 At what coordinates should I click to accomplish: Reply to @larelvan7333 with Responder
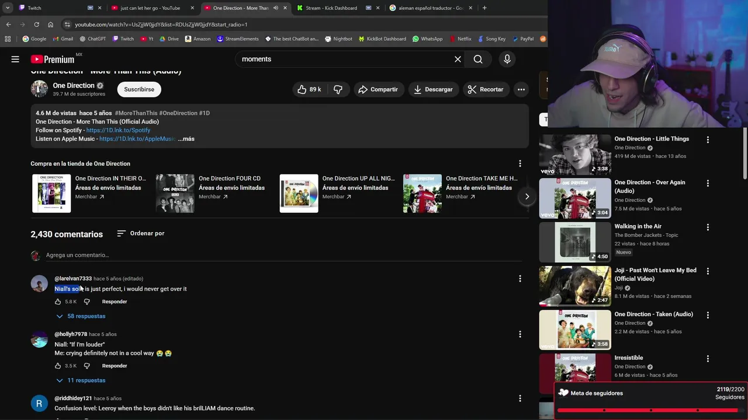point(115,302)
